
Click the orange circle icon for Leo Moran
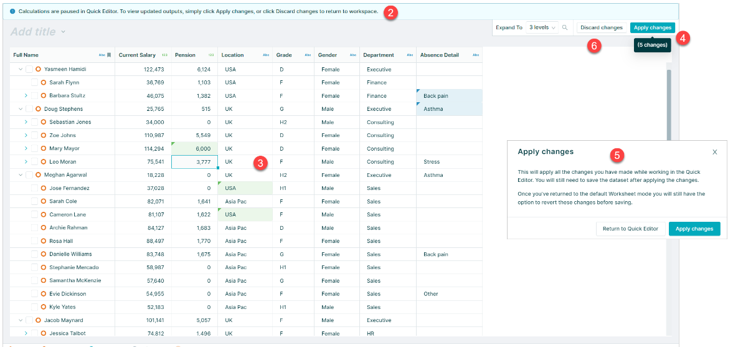(44, 162)
